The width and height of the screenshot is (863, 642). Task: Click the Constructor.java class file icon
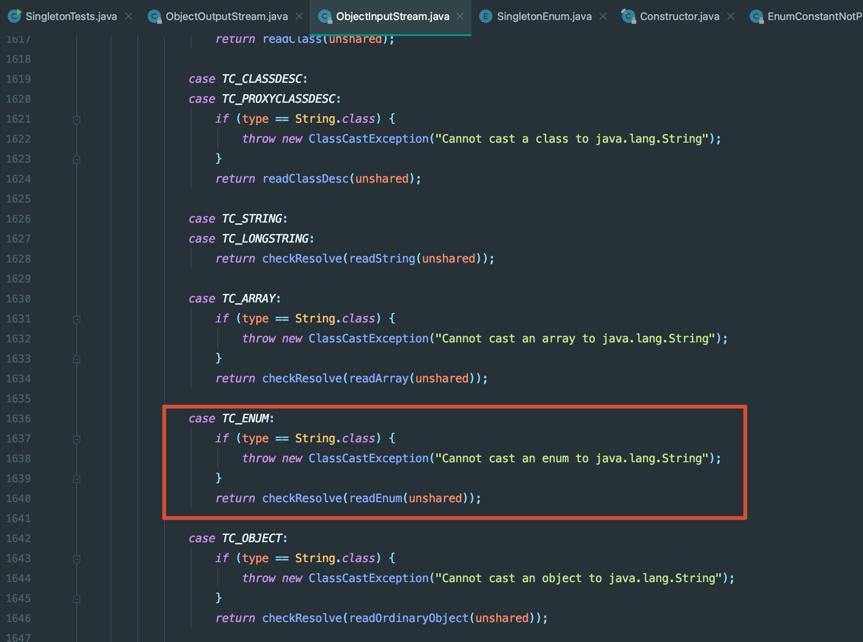(629, 17)
